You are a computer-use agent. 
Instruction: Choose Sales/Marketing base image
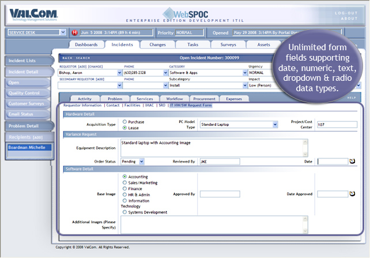point(124,182)
